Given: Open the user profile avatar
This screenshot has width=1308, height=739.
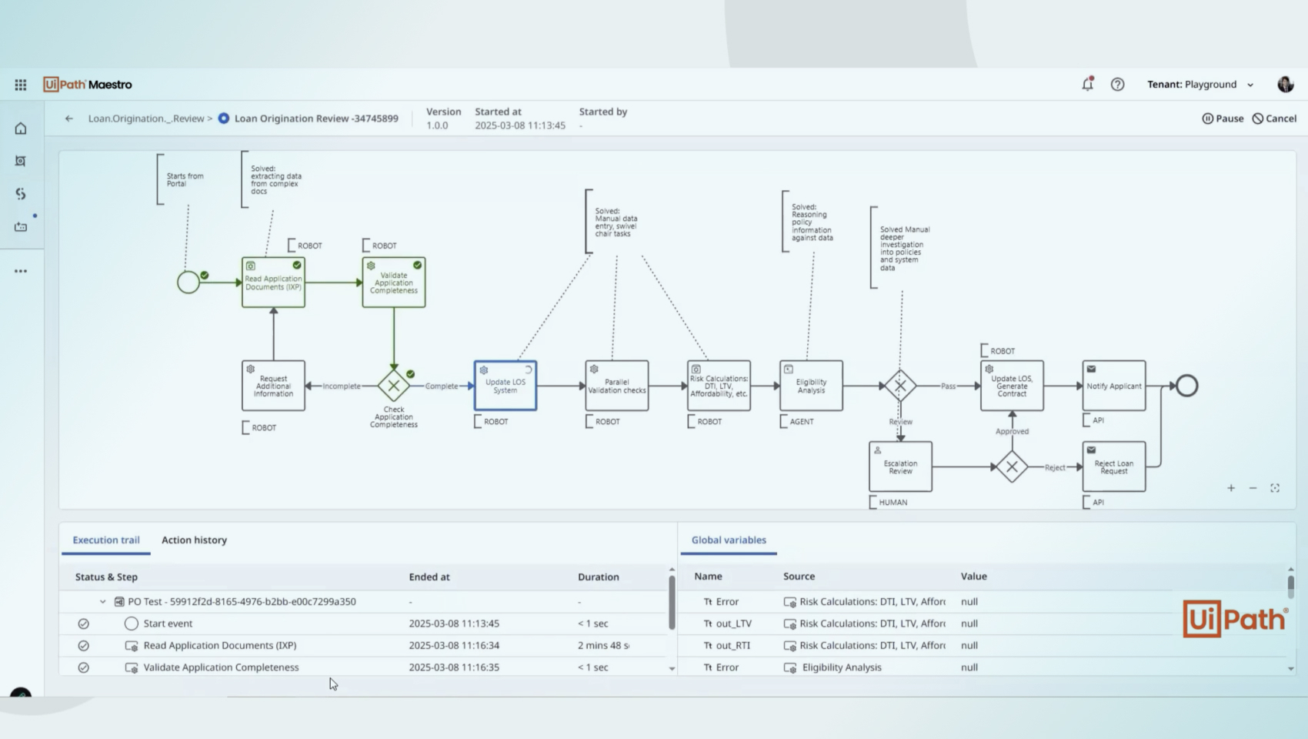Looking at the screenshot, I should click(x=1286, y=85).
